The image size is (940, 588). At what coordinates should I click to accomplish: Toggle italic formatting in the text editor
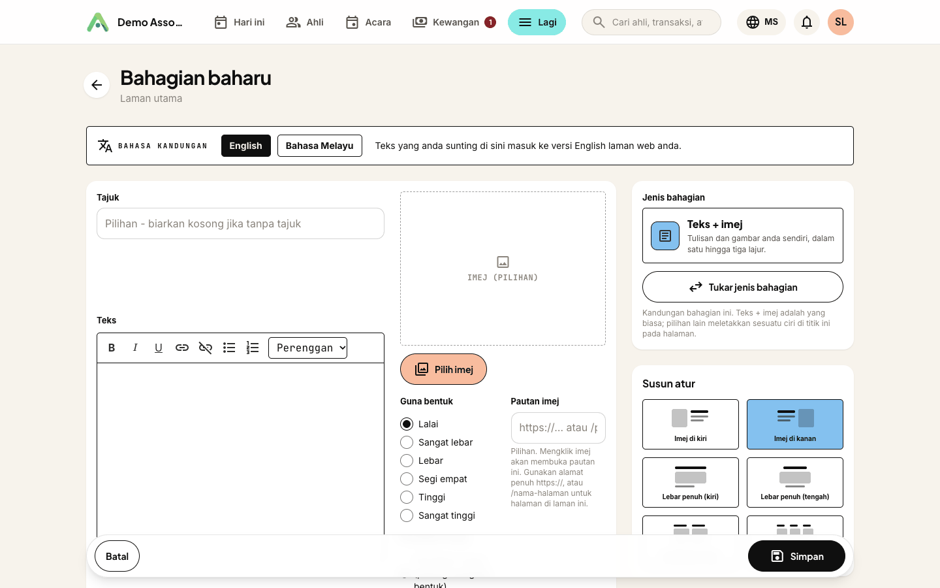(x=135, y=348)
